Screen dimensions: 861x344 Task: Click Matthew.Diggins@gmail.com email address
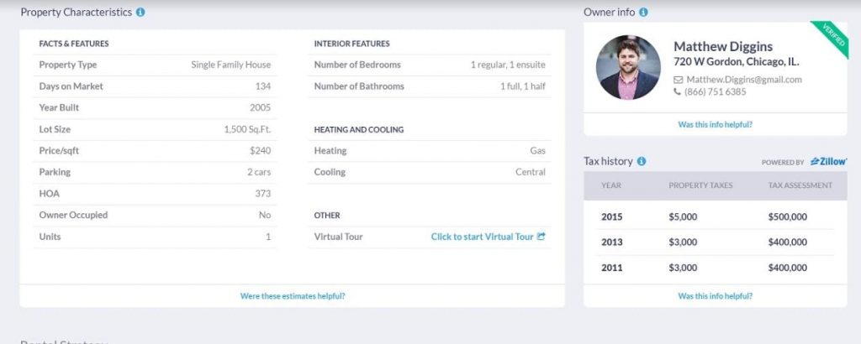[744, 80]
